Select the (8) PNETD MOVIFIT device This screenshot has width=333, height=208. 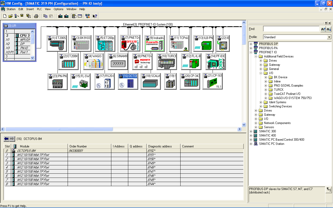click(x=142, y=62)
